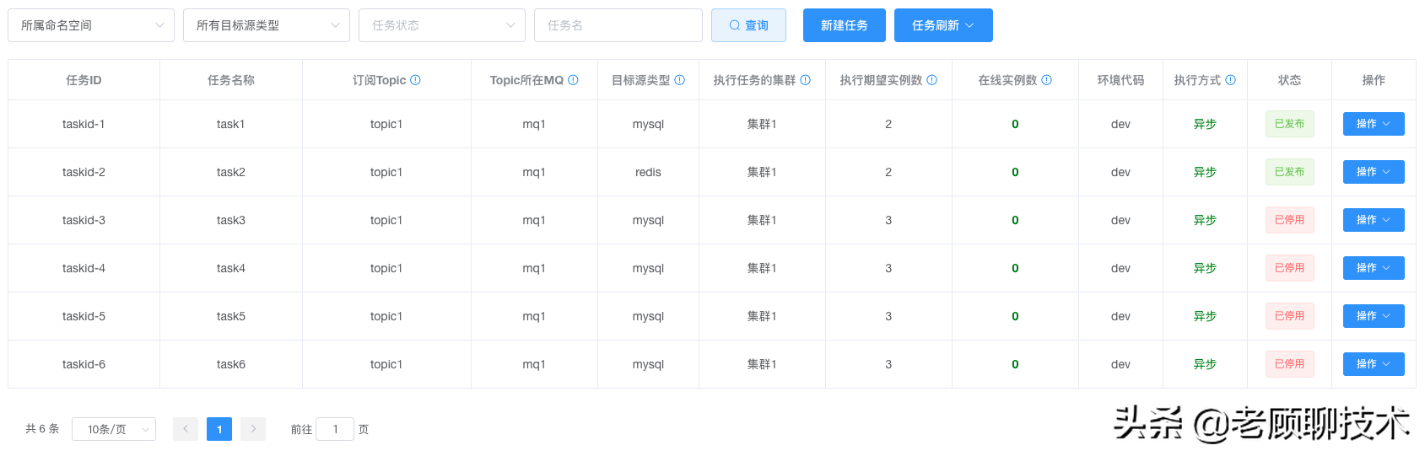The width and height of the screenshot is (1425, 456).
Task: Click info icon next to 在线实例数 header
Action: (x=1046, y=80)
